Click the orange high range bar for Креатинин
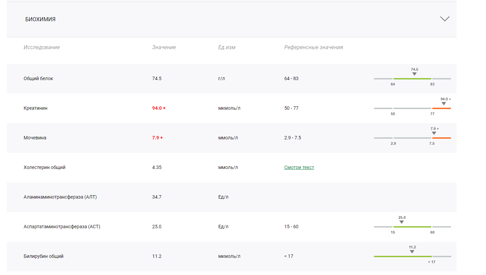Screen dimensions: 486x275 tap(441, 108)
